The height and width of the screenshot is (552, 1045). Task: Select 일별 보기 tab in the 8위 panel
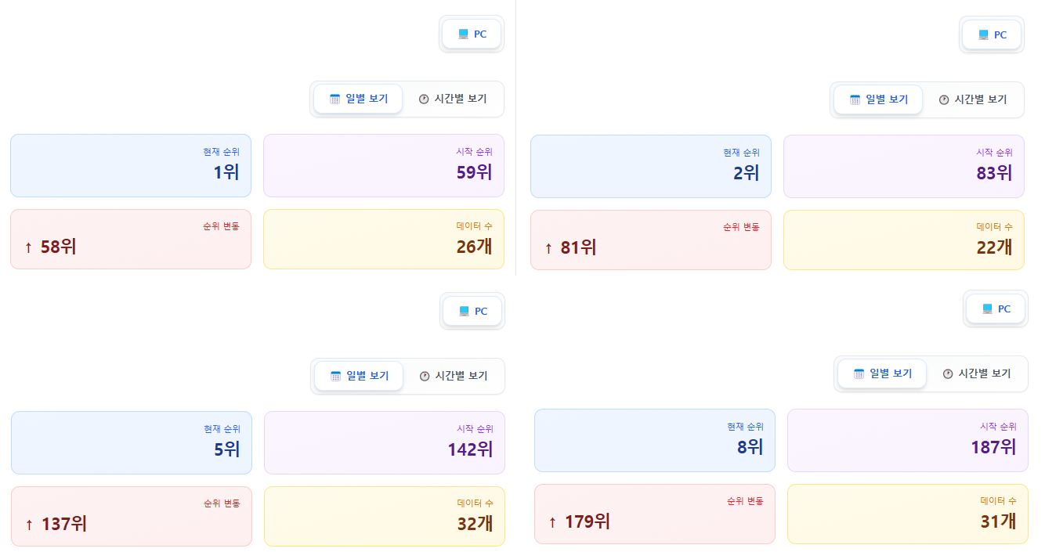[x=882, y=374]
